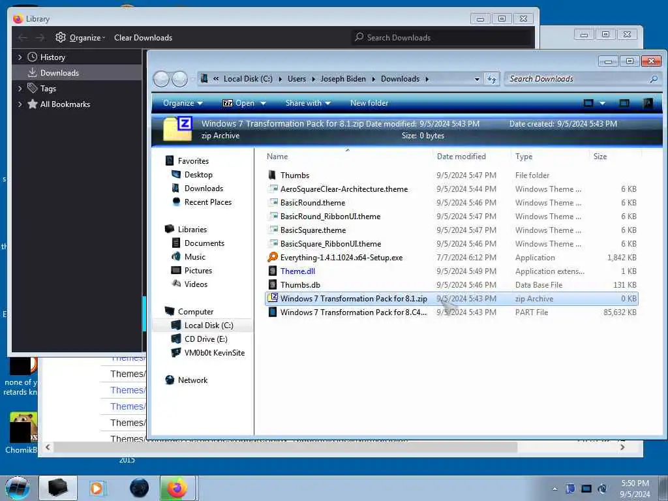Open CD Drive (E:) in the navigation pane

(x=205, y=339)
